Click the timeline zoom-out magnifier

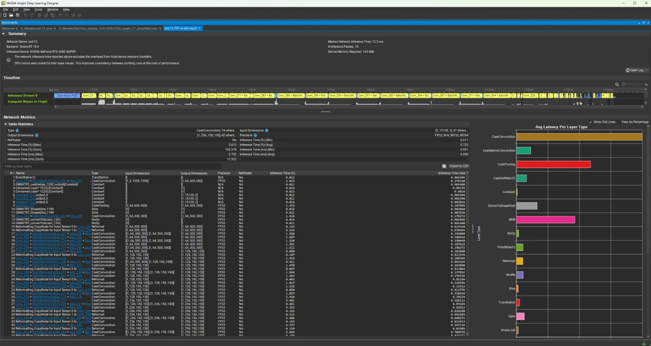pyautogui.click(x=617, y=84)
